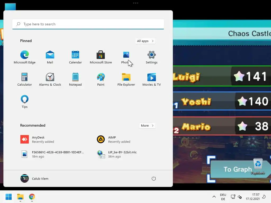Focus the Type here to search field
The height and width of the screenshot is (203, 271).
tap(88, 24)
